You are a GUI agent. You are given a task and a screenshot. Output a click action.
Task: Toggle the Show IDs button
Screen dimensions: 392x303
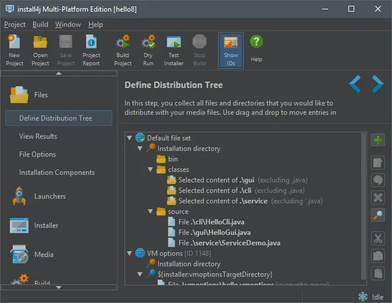pos(231,50)
